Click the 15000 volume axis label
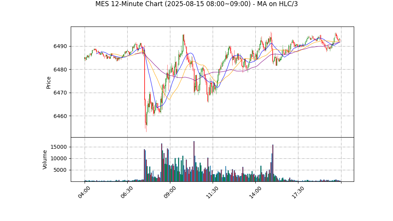Screen dimensions: 393x221 (59, 147)
